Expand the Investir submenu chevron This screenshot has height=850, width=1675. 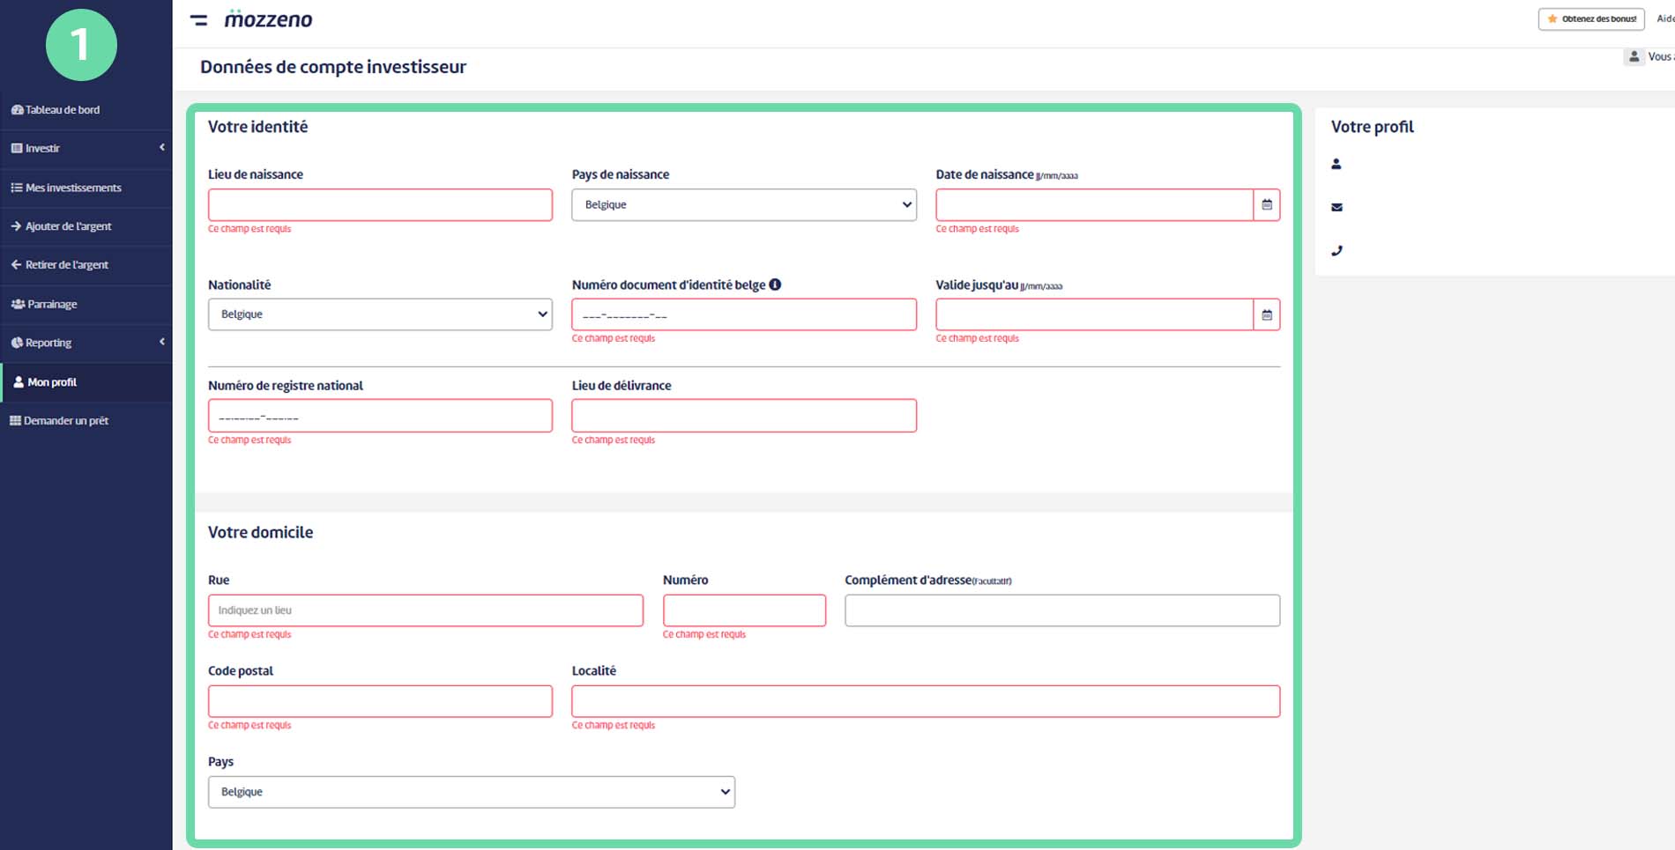[162, 147]
